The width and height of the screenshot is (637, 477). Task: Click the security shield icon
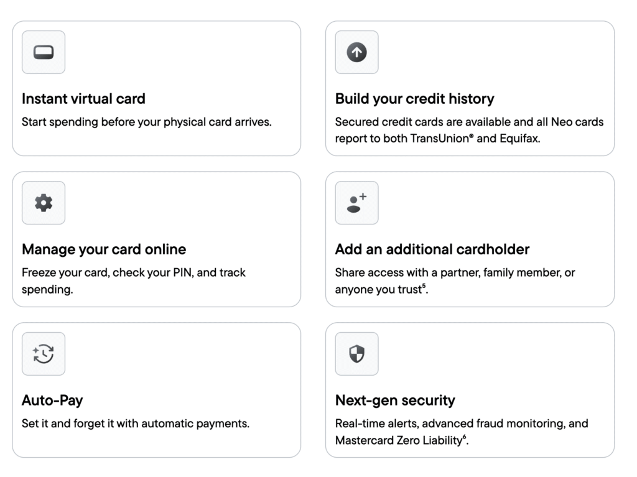[x=356, y=354]
